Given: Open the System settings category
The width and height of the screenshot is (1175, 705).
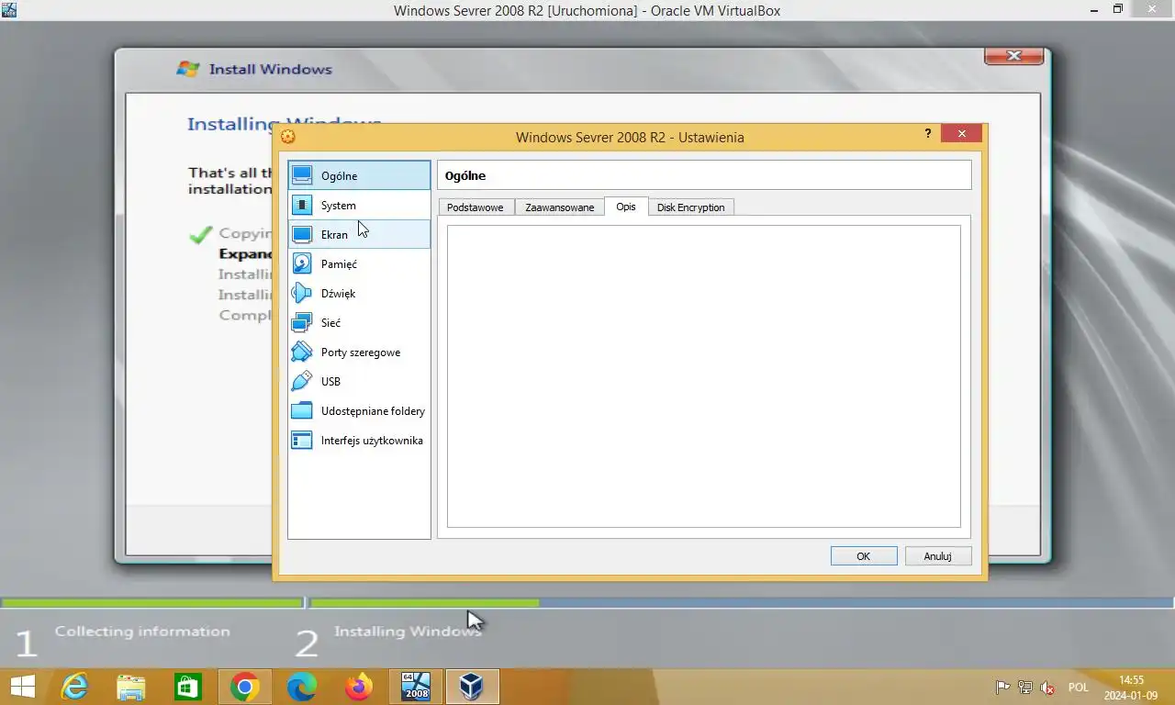Looking at the screenshot, I should pyautogui.click(x=359, y=205).
